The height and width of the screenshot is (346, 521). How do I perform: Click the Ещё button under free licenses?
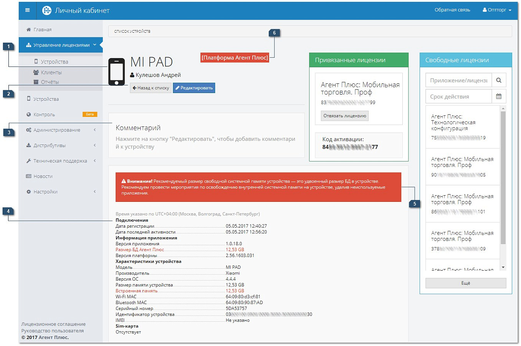pyautogui.click(x=466, y=283)
